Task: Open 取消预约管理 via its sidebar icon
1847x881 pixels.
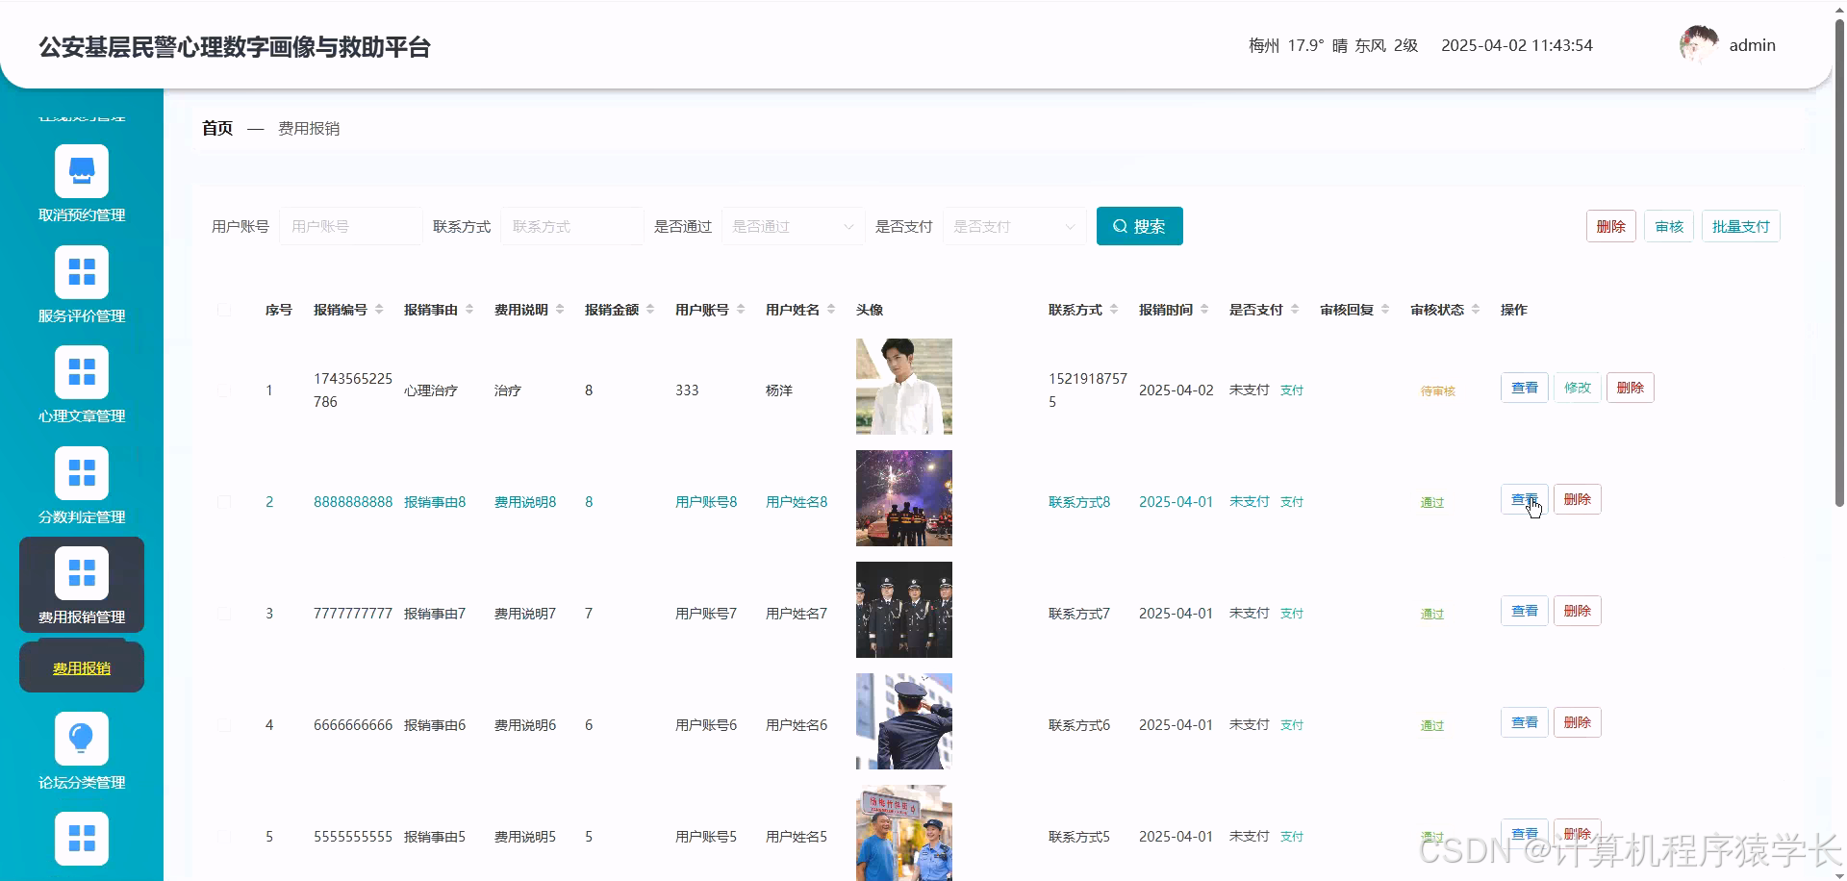Action: click(x=81, y=169)
